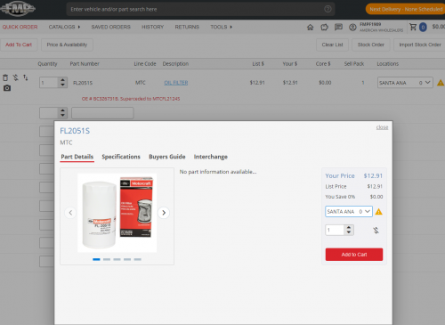445x325 pixels.
Task: Click the no-price icon in the popup
Action: click(x=376, y=231)
